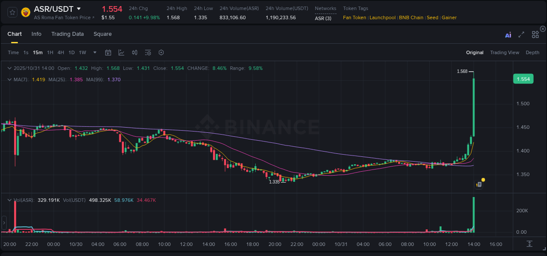
Task: Open the widgets layout grid
Action: point(535,34)
